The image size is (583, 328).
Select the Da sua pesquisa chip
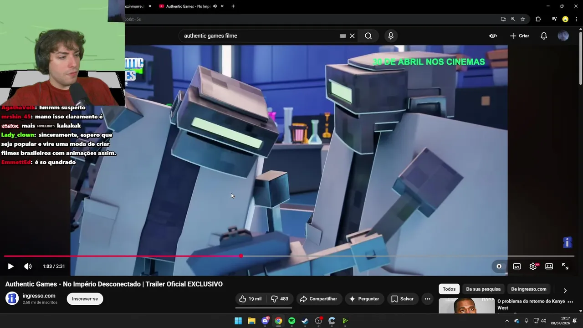tap(483, 289)
